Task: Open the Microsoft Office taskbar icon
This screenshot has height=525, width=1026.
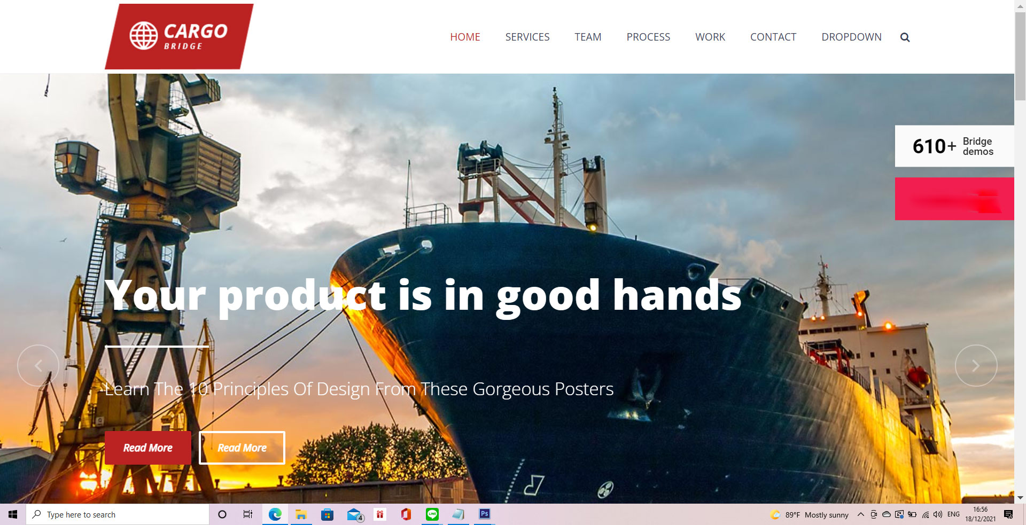Action: pyautogui.click(x=406, y=514)
